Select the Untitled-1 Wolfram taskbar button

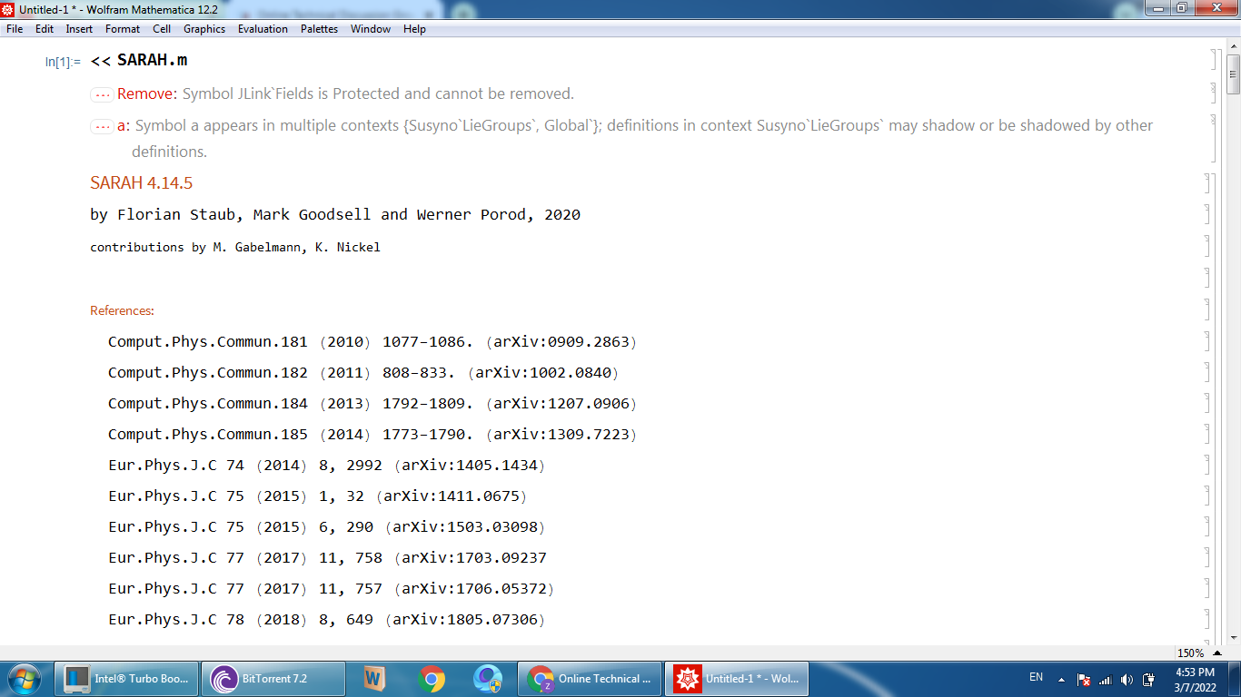click(737, 679)
